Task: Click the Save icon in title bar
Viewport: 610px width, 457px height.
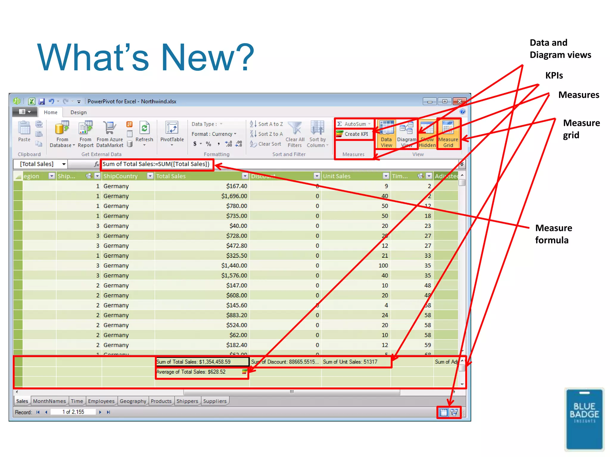Action: [x=42, y=101]
